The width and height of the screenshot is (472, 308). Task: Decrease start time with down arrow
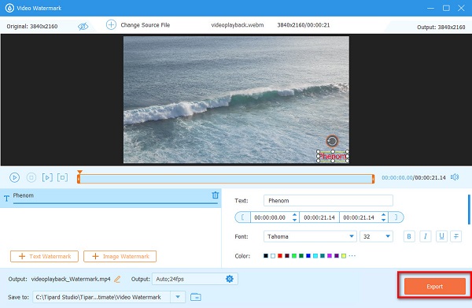pyautogui.click(x=294, y=220)
